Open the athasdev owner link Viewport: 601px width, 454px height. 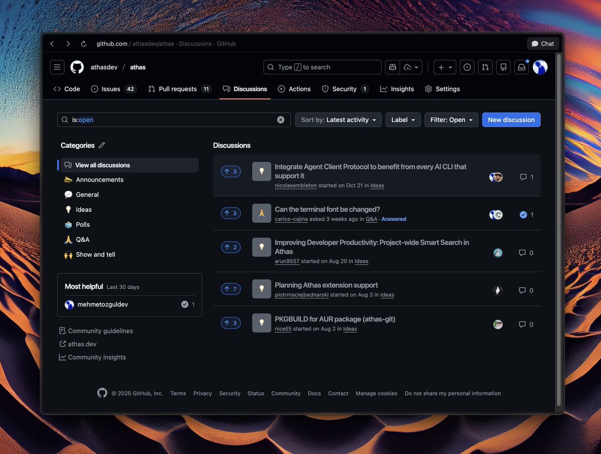coord(104,67)
